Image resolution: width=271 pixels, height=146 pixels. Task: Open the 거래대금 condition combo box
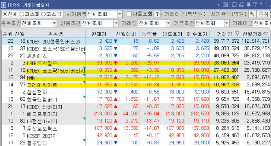tap(262, 23)
